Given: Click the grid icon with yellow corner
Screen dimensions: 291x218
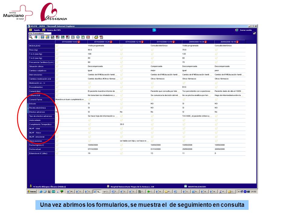Looking at the screenshot, I should tap(48, 37).
